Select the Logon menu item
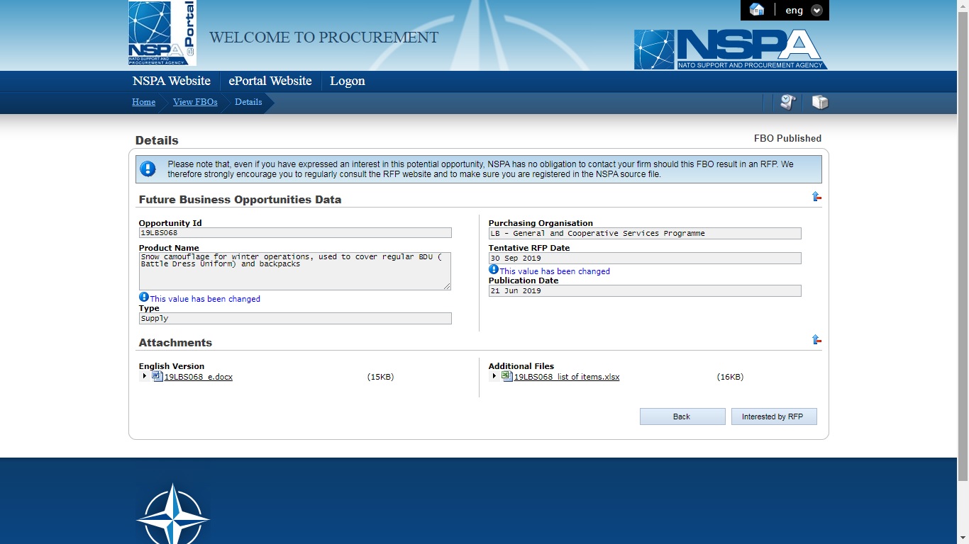 [x=348, y=81]
